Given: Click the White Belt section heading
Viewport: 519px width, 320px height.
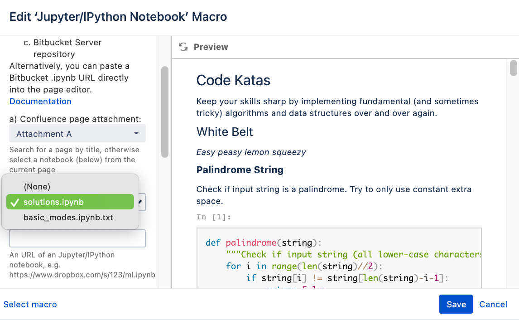Looking at the screenshot, I should [x=225, y=132].
